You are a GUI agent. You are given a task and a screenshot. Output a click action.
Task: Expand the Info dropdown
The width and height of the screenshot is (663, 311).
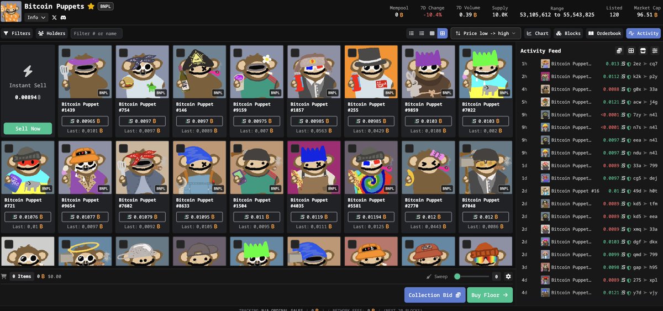coord(37,18)
